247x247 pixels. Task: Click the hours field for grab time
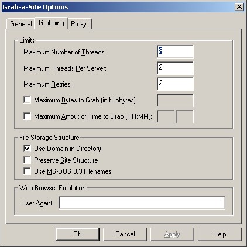click(x=165, y=116)
